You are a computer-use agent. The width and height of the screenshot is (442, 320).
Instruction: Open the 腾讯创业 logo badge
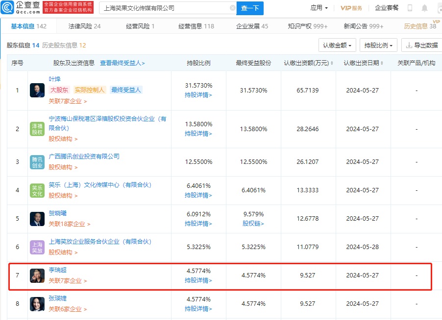pyautogui.click(x=37, y=162)
